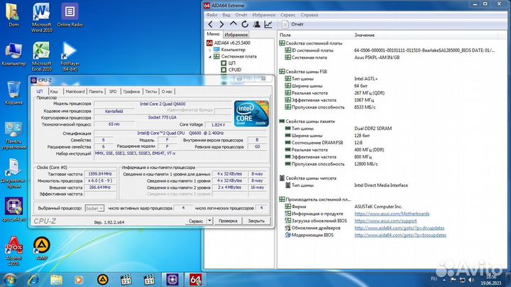
Task: Open media player icon on taskbar
Action: pyautogui.click(x=79, y=279)
